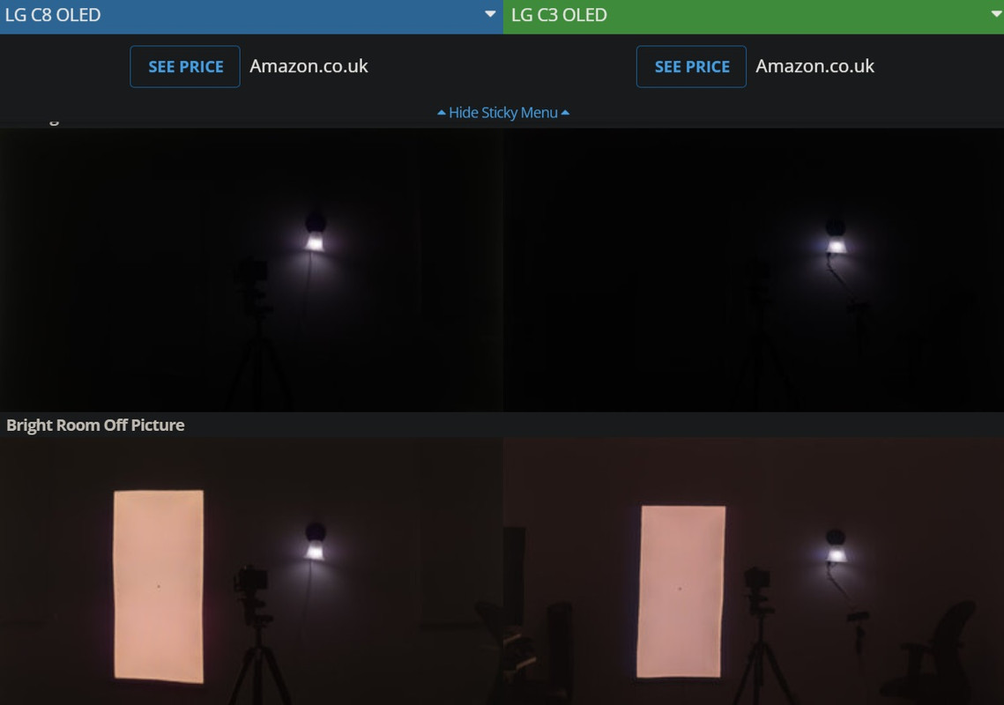Open LG C8 Bright Room Off Picture image
The width and height of the screenshot is (1004, 705).
pos(251,571)
